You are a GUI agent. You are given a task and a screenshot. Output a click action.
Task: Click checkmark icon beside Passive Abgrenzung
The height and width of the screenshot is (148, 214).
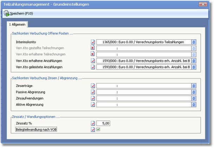coord(93,92)
